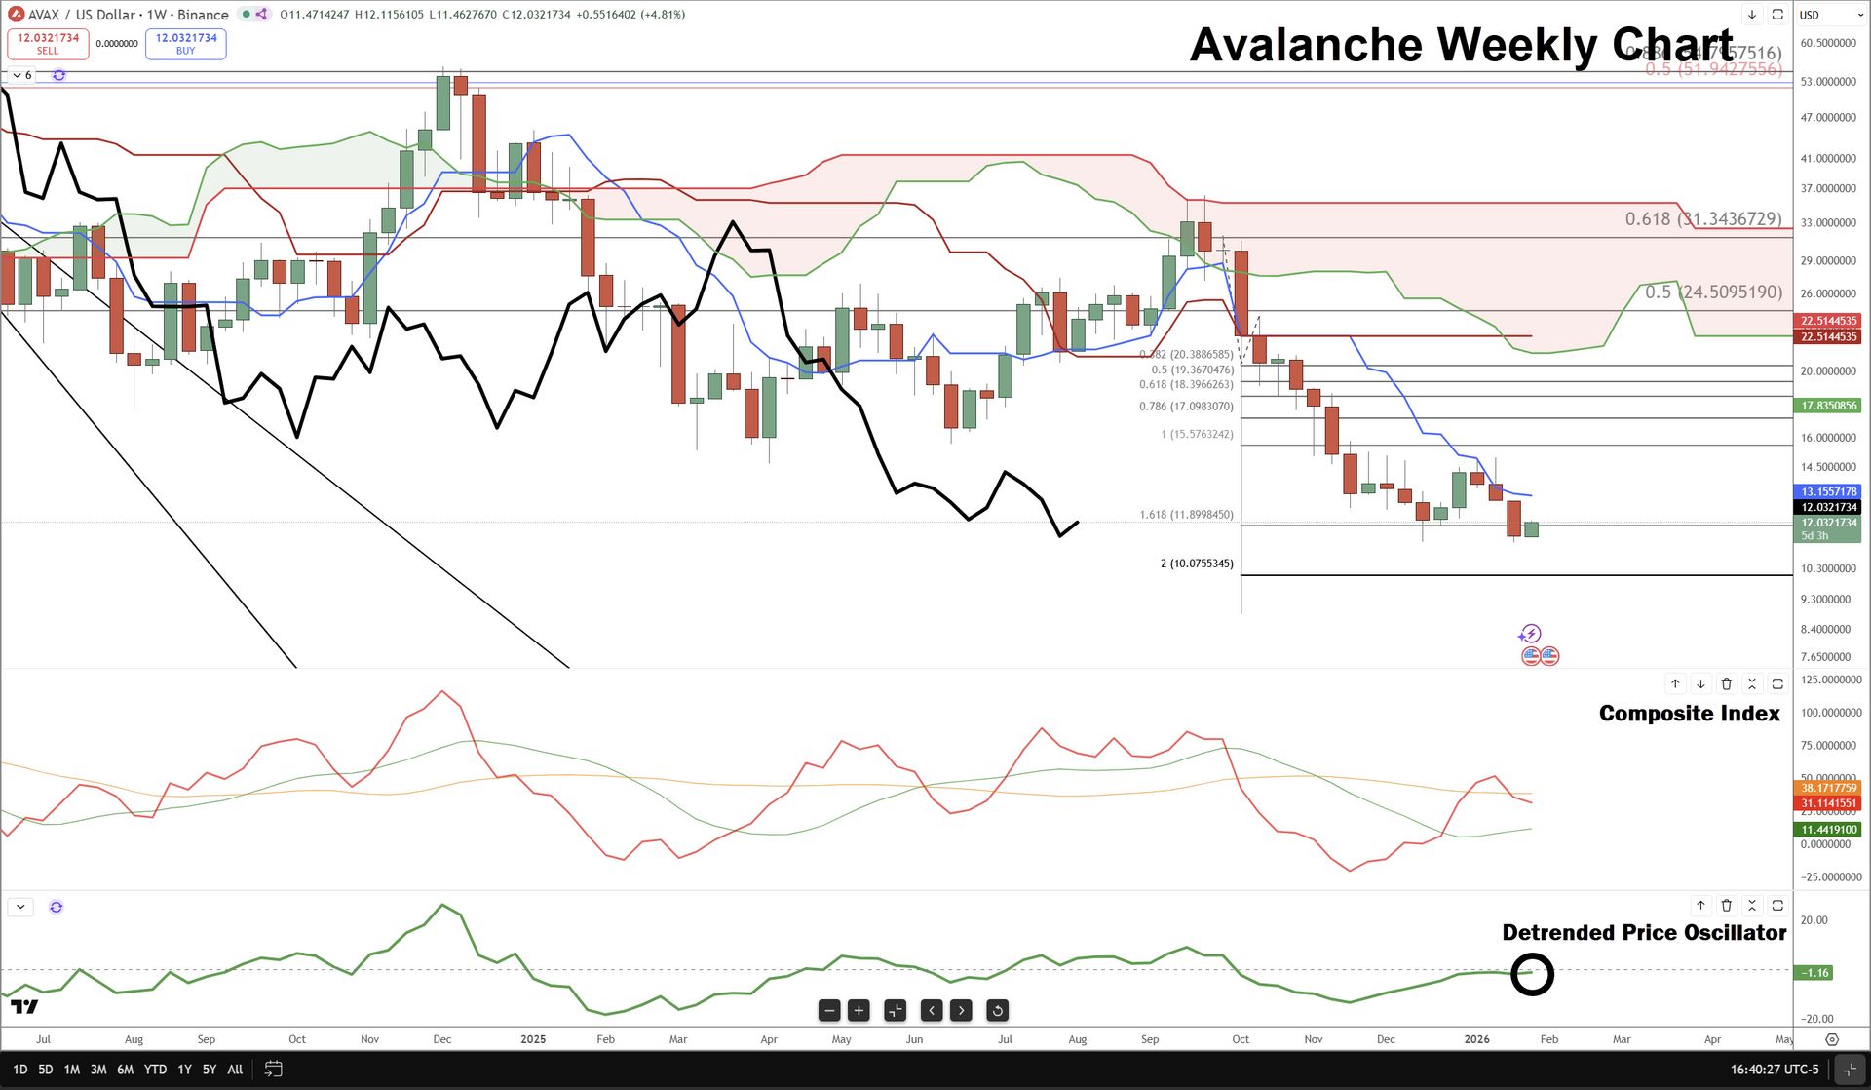Maximize the main price chart pane

(1777, 15)
